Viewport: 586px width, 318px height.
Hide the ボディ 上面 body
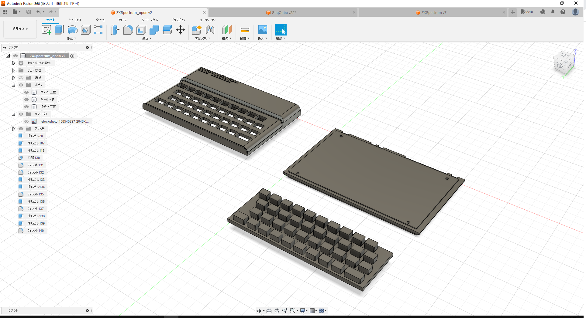(x=26, y=92)
